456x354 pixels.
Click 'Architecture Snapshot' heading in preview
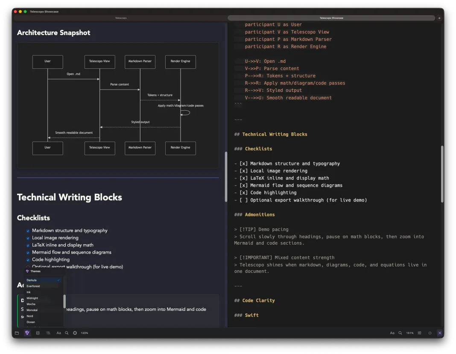click(53, 32)
